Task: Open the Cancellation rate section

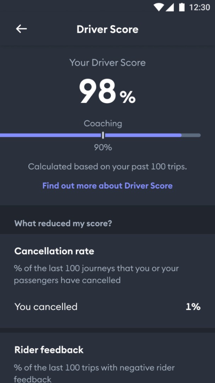Action: (54, 251)
